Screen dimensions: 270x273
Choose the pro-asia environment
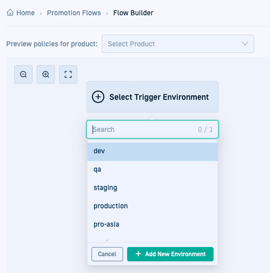[x=153, y=224]
